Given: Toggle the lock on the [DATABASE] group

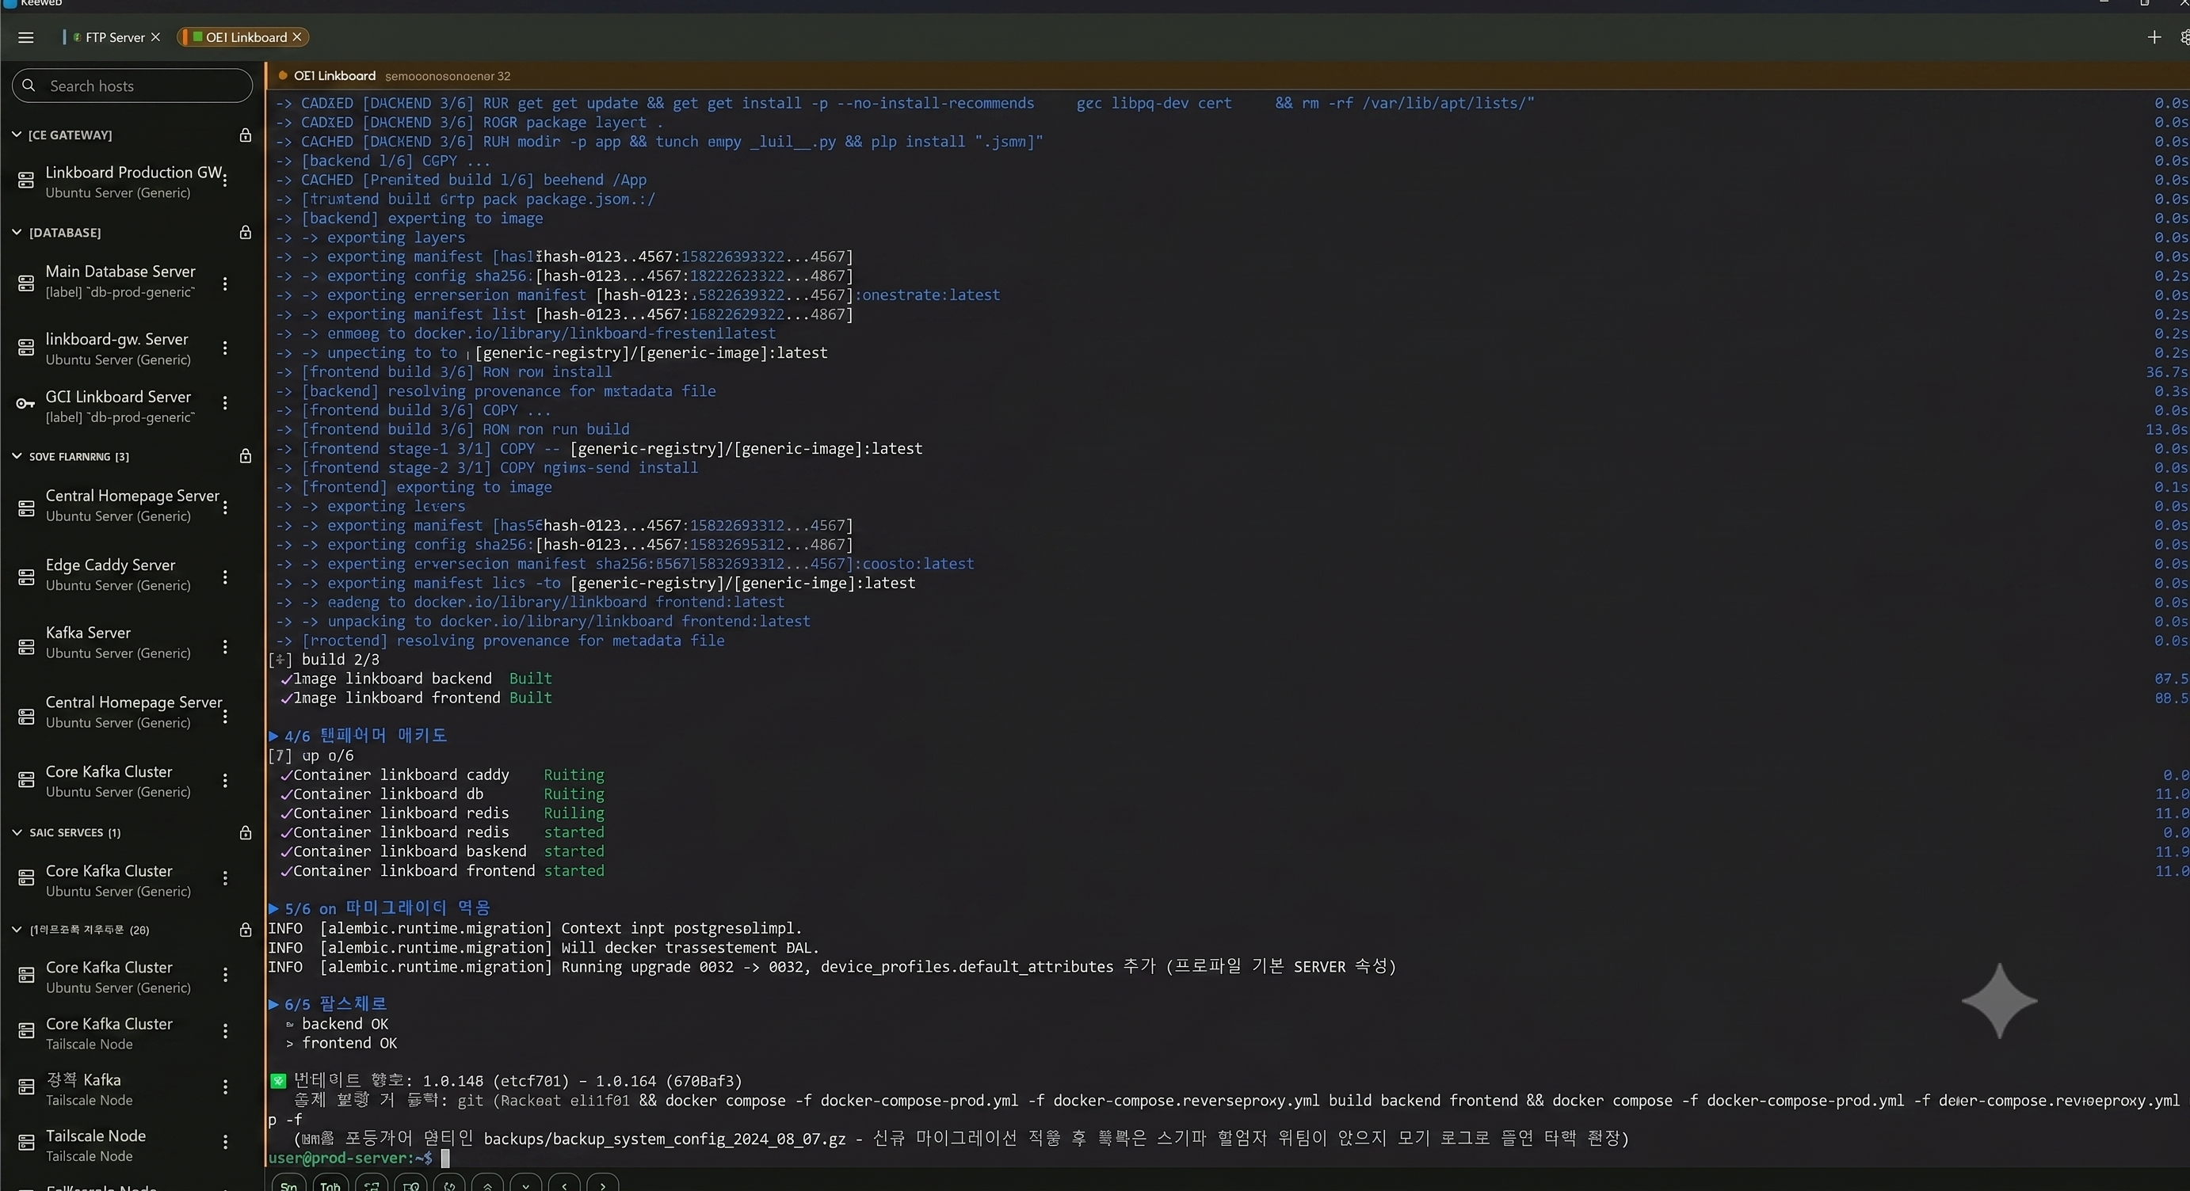Looking at the screenshot, I should (245, 232).
